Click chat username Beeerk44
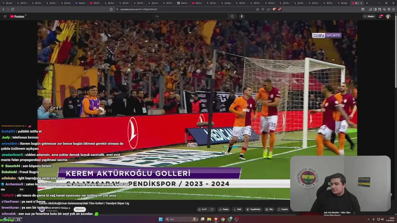Viewport: 397px width, 223px height. click(x=12, y=166)
